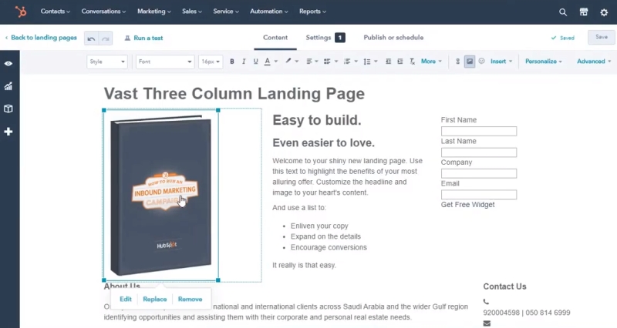Click the emoji smiley icon
The image size is (617, 328).
(x=481, y=61)
